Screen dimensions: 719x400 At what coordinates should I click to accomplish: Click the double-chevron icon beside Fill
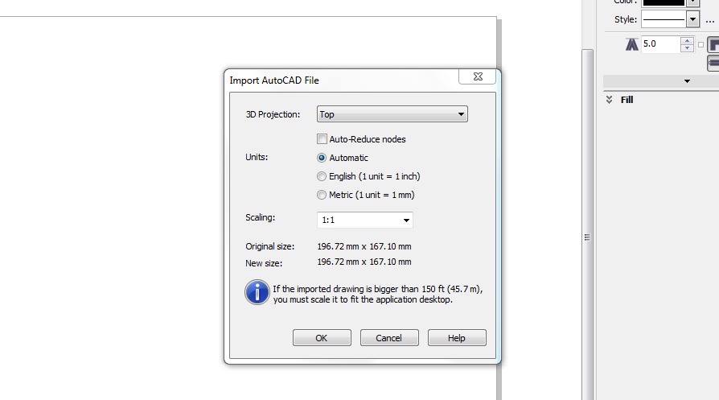(609, 100)
